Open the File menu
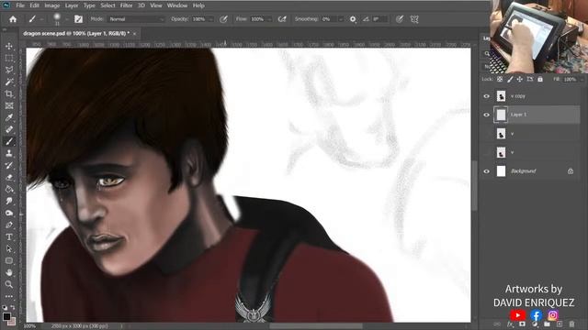Screen dimensions: 588x330 20,5
